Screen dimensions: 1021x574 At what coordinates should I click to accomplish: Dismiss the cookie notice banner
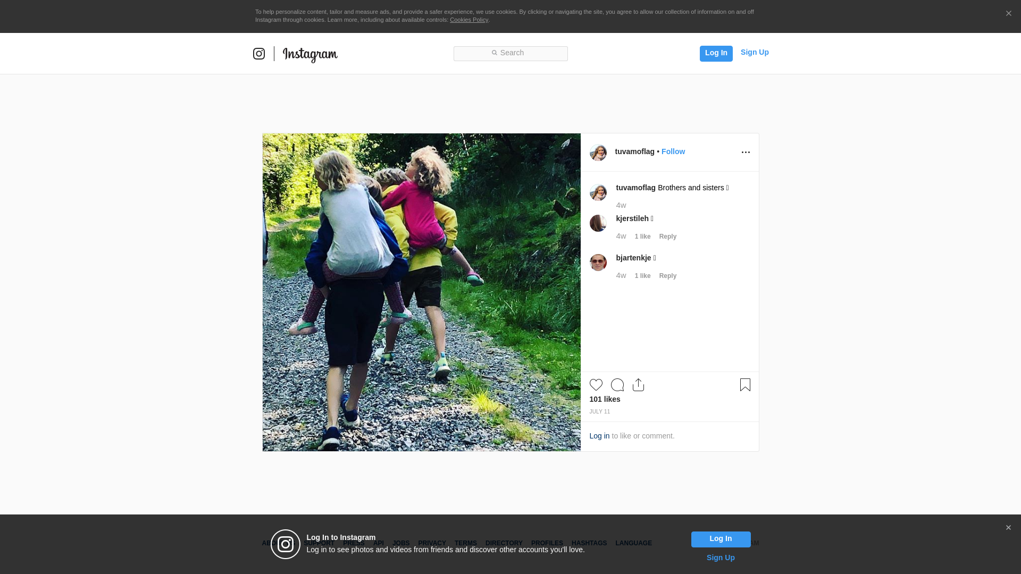[1008, 14]
